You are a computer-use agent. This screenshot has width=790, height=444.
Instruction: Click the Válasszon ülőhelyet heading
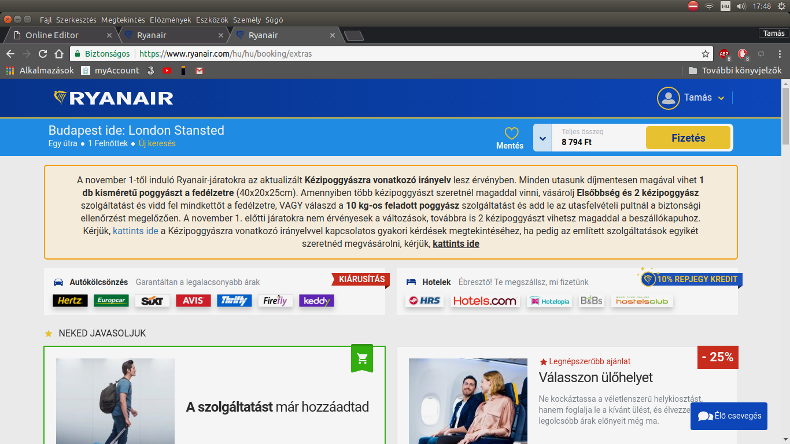[x=596, y=378]
